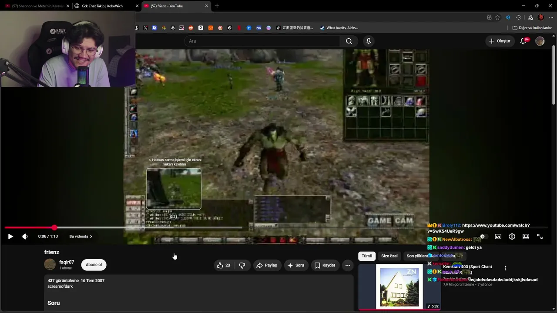The width and height of the screenshot is (557, 313).
Task: Click the video title 'frienz'
Action: [52, 252]
